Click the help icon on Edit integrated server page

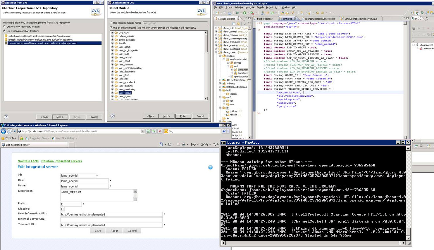210,167
